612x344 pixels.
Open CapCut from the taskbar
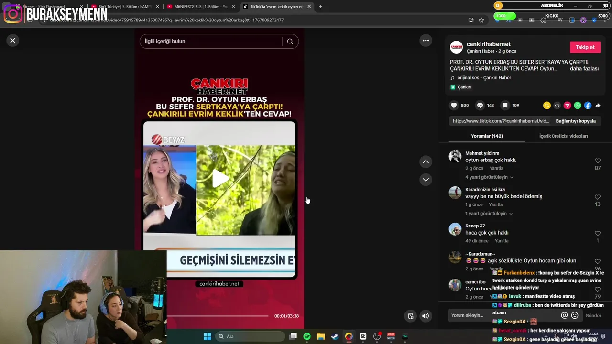click(x=363, y=336)
